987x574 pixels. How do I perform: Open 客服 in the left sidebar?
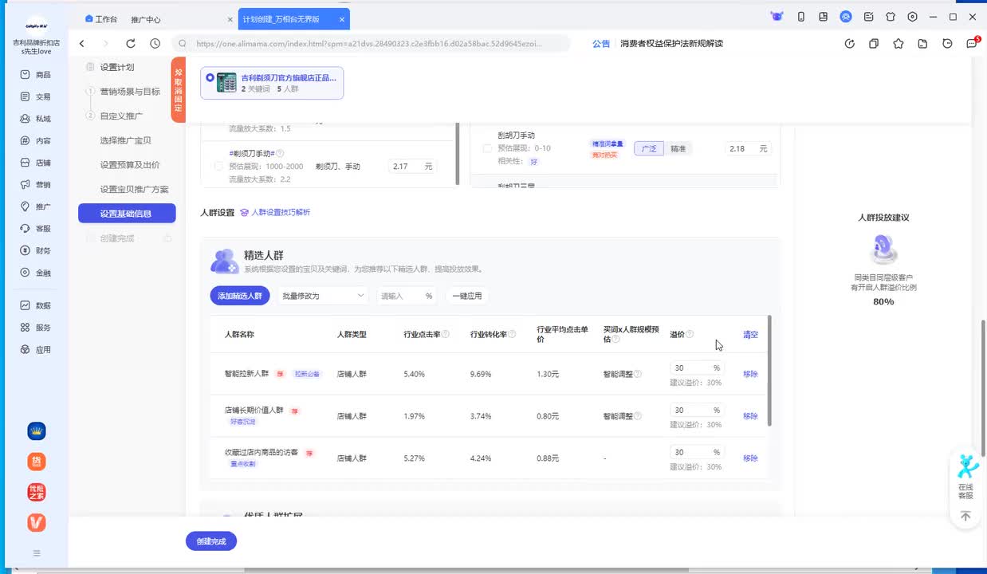pos(35,228)
